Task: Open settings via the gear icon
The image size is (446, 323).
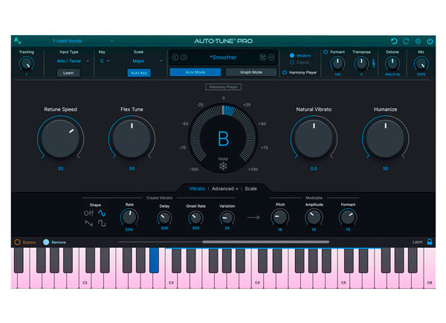Action: (x=418, y=41)
